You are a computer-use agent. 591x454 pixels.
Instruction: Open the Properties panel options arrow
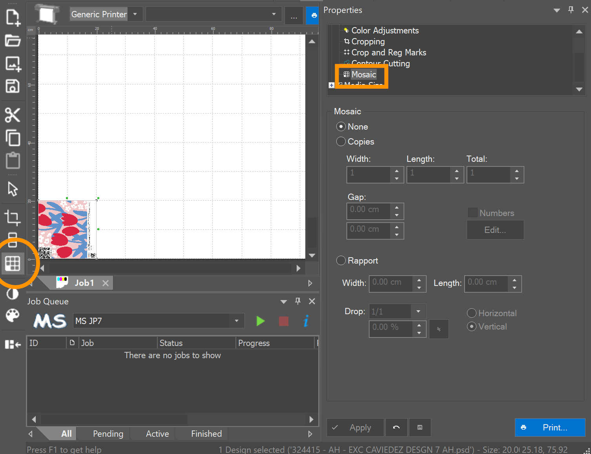[557, 10]
